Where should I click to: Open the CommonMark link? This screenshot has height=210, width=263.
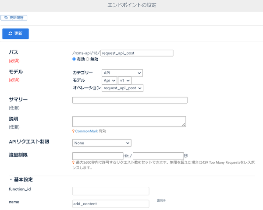click(x=86, y=131)
